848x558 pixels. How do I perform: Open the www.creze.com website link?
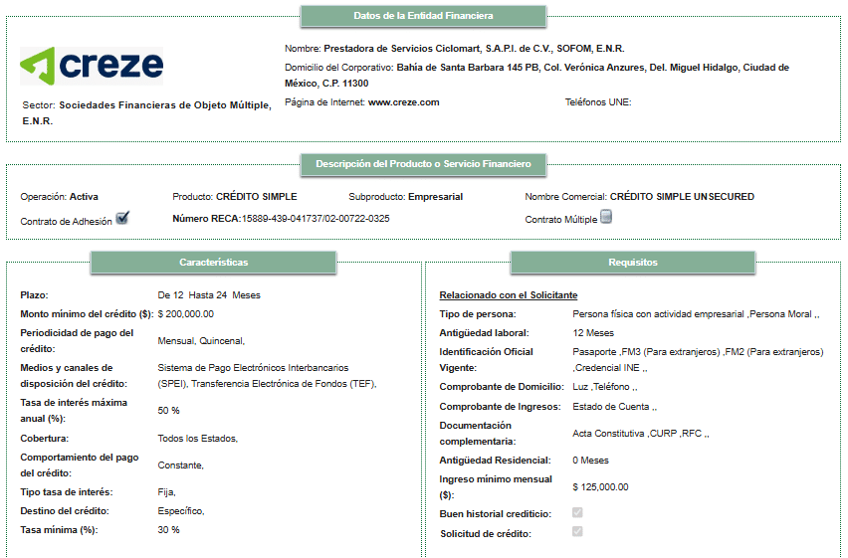403,102
